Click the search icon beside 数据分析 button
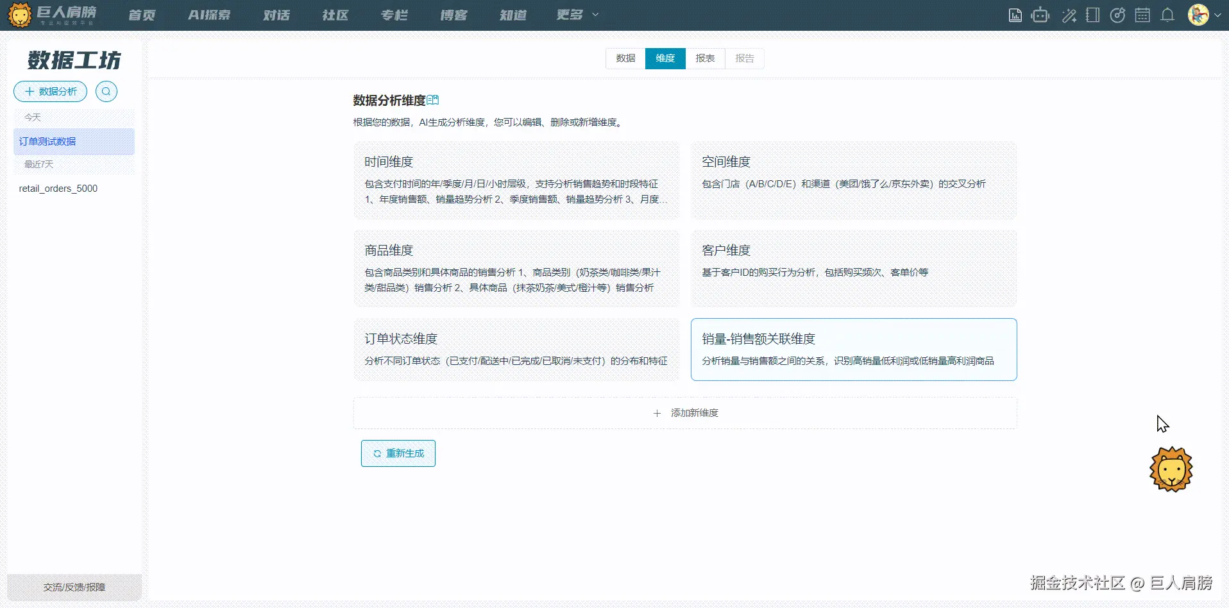 pyautogui.click(x=106, y=91)
